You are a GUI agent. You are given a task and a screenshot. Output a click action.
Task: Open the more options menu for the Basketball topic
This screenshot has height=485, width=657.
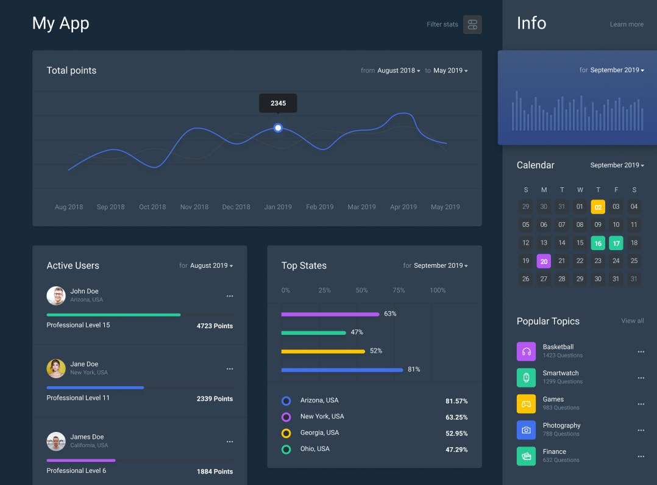tap(641, 352)
